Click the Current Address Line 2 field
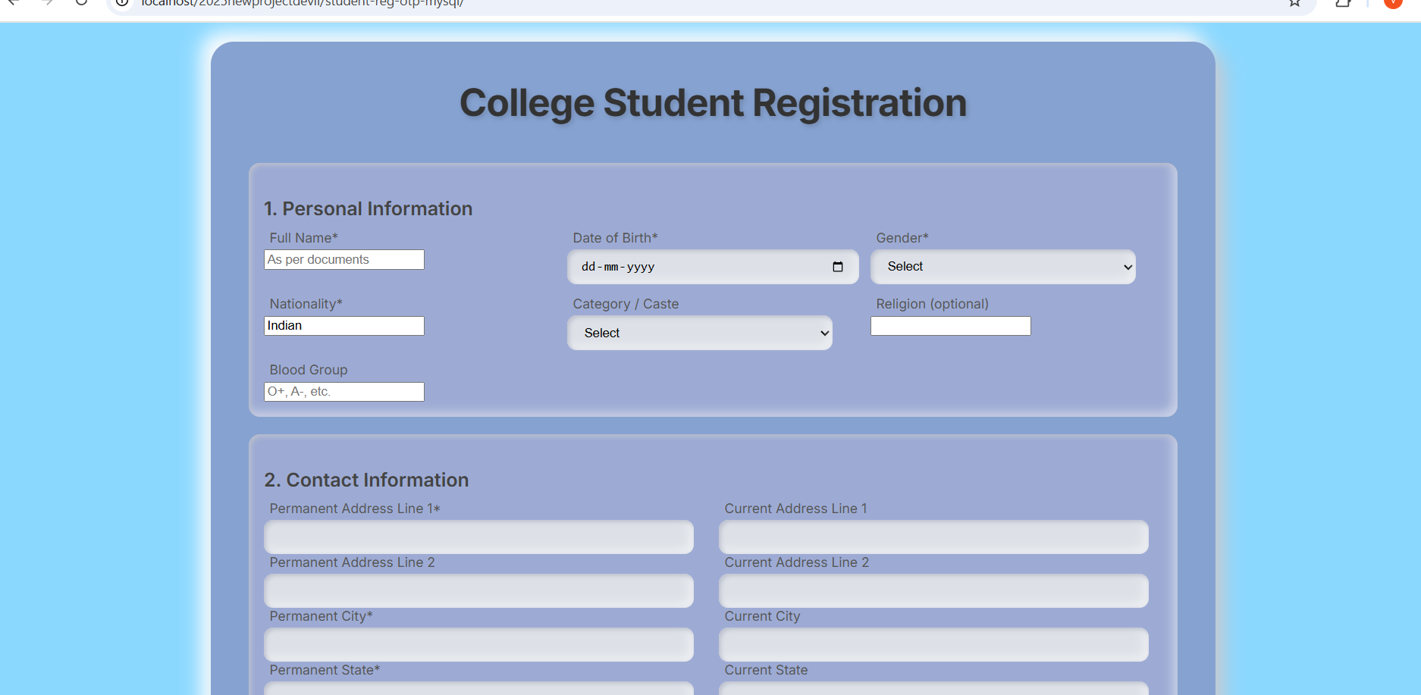This screenshot has height=695, width=1421. [x=933, y=590]
